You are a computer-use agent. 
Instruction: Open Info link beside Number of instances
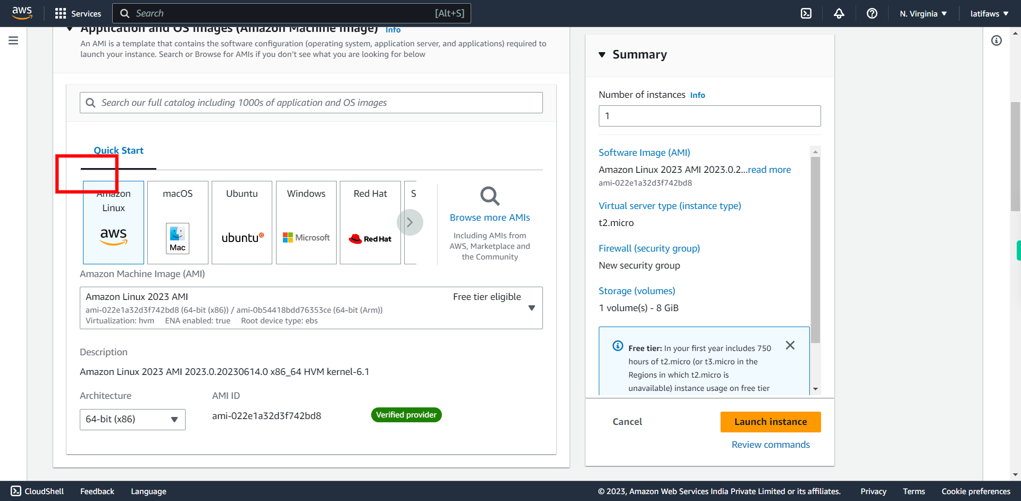click(698, 95)
